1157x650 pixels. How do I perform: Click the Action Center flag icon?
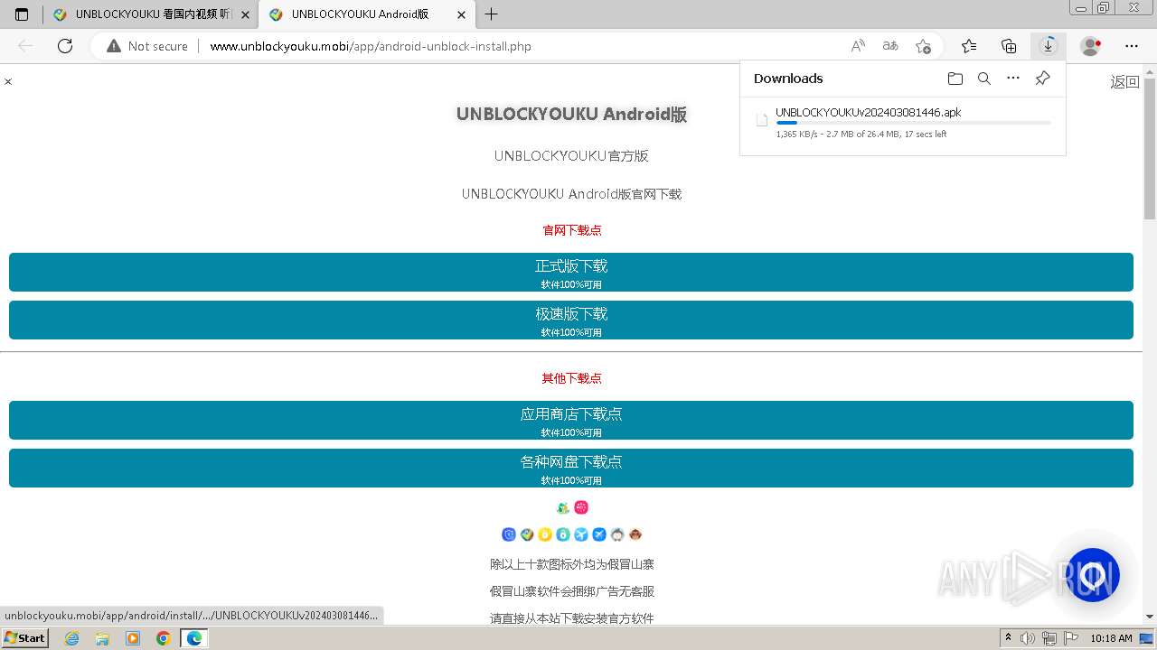(x=1069, y=638)
